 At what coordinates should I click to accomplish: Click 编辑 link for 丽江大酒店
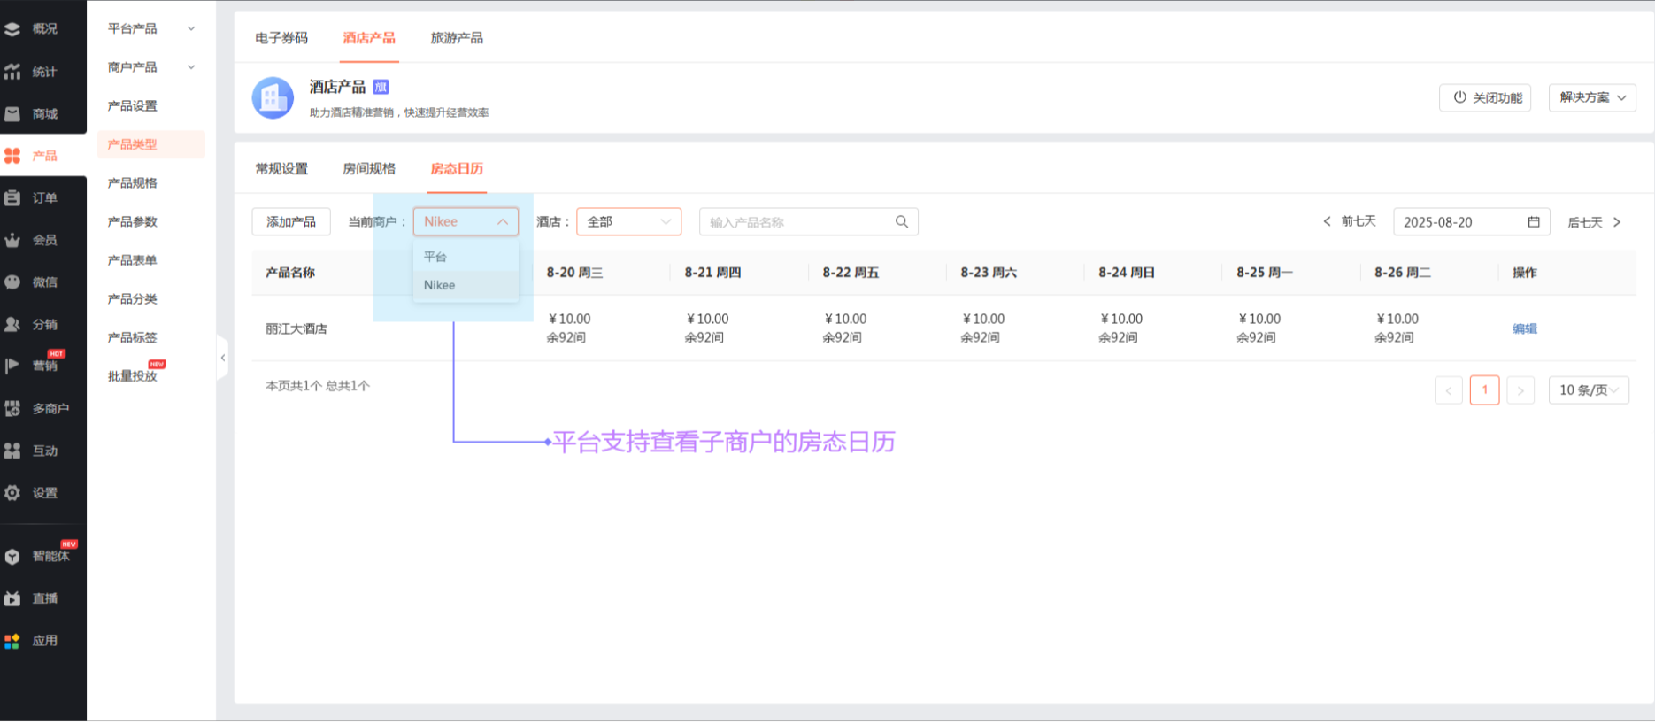click(1525, 328)
